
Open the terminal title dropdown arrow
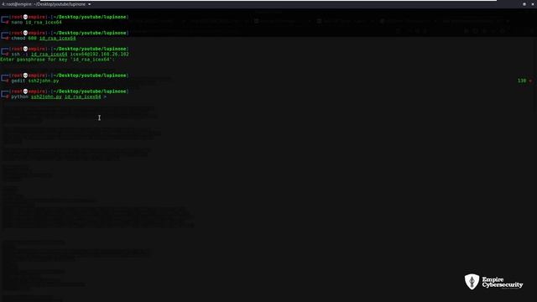[90, 4]
